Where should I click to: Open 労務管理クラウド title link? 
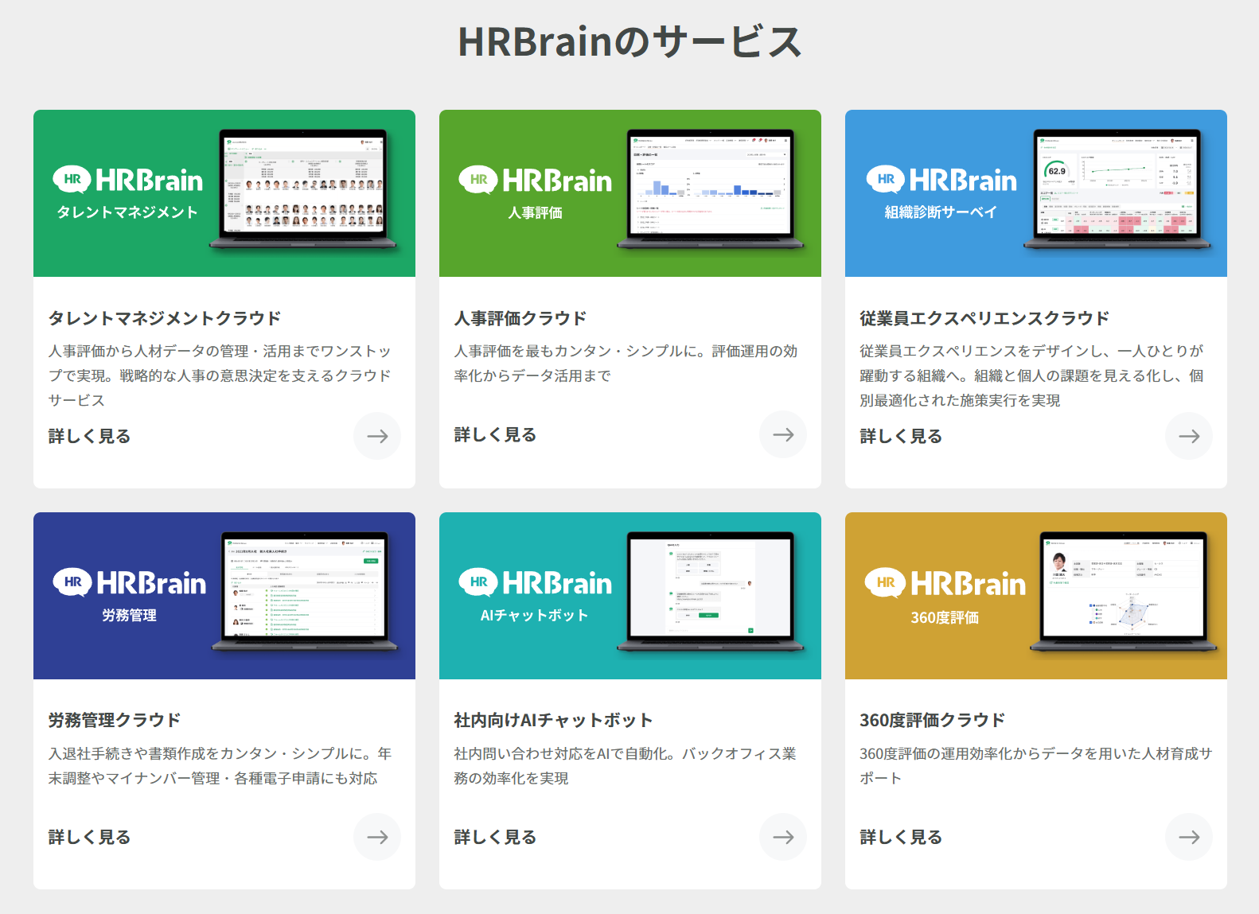(115, 720)
